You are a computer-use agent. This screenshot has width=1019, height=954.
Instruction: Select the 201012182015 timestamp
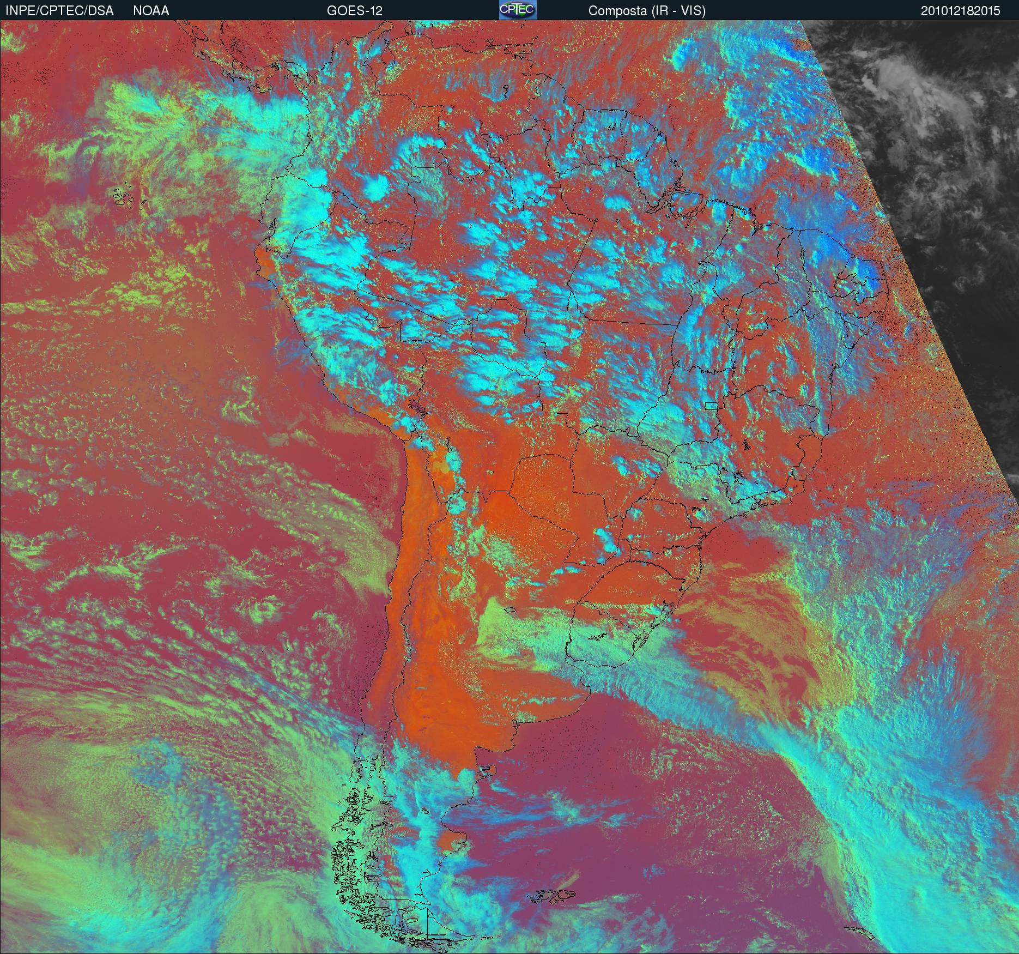coord(961,11)
